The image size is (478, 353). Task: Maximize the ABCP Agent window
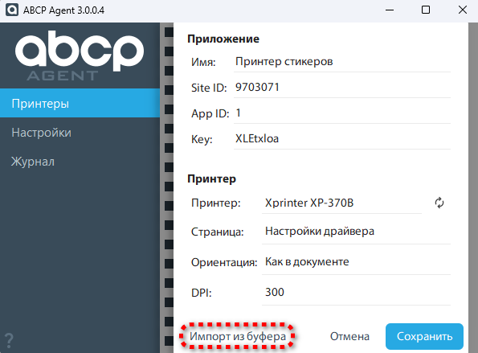pyautogui.click(x=426, y=10)
